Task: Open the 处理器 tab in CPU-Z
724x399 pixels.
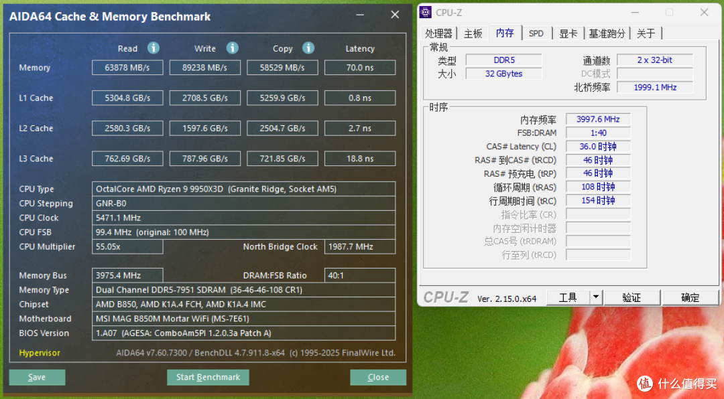Action: pos(439,33)
